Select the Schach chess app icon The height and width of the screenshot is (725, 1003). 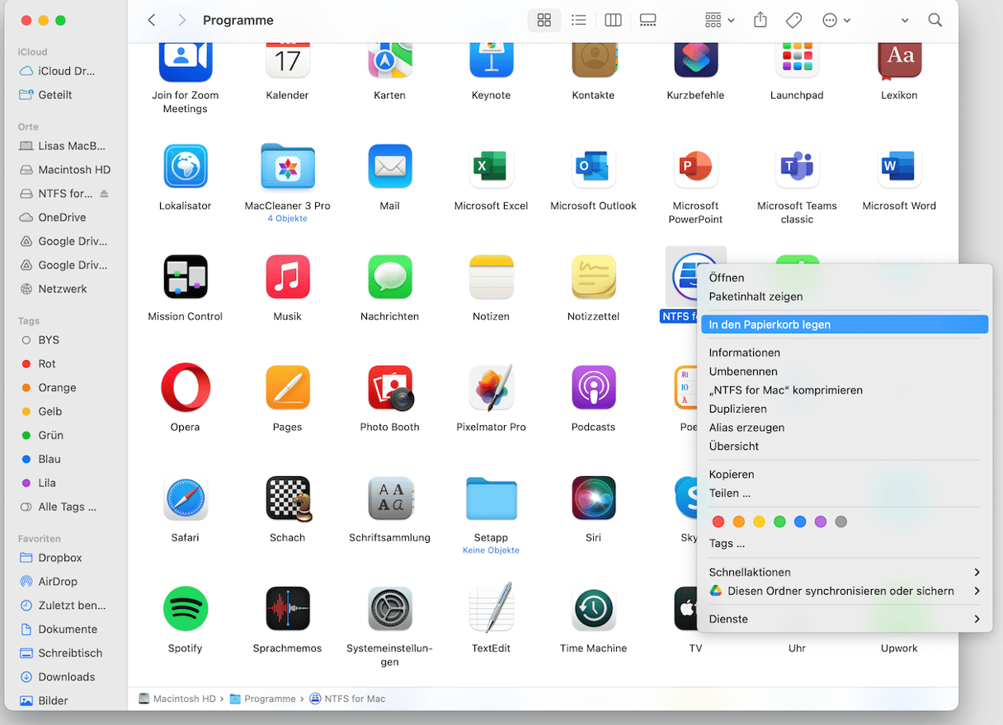(x=287, y=498)
